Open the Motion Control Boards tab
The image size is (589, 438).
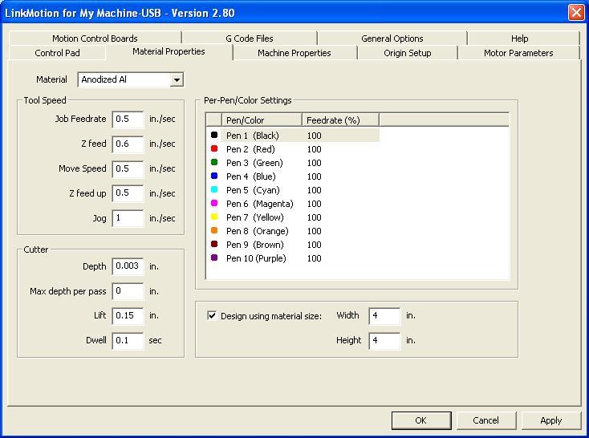[x=95, y=39]
